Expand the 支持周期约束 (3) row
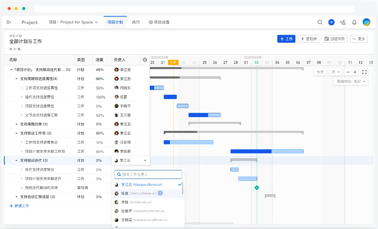The width and height of the screenshot is (378, 229). tap(16, 124)
